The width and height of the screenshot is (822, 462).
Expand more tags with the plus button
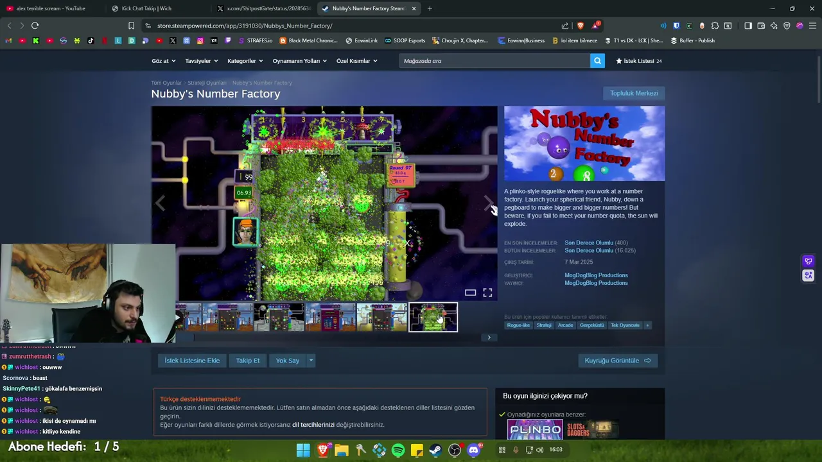pyautogui.click(x=647, y=325)
